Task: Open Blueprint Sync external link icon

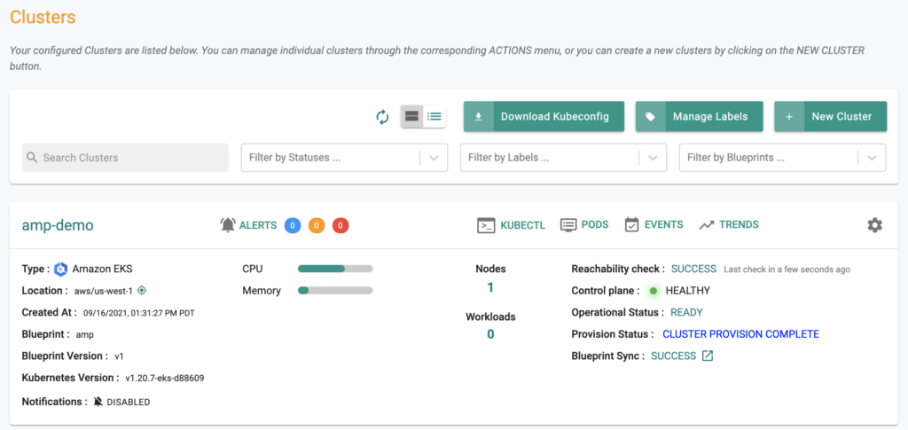Action: click(x=708, y=356)
